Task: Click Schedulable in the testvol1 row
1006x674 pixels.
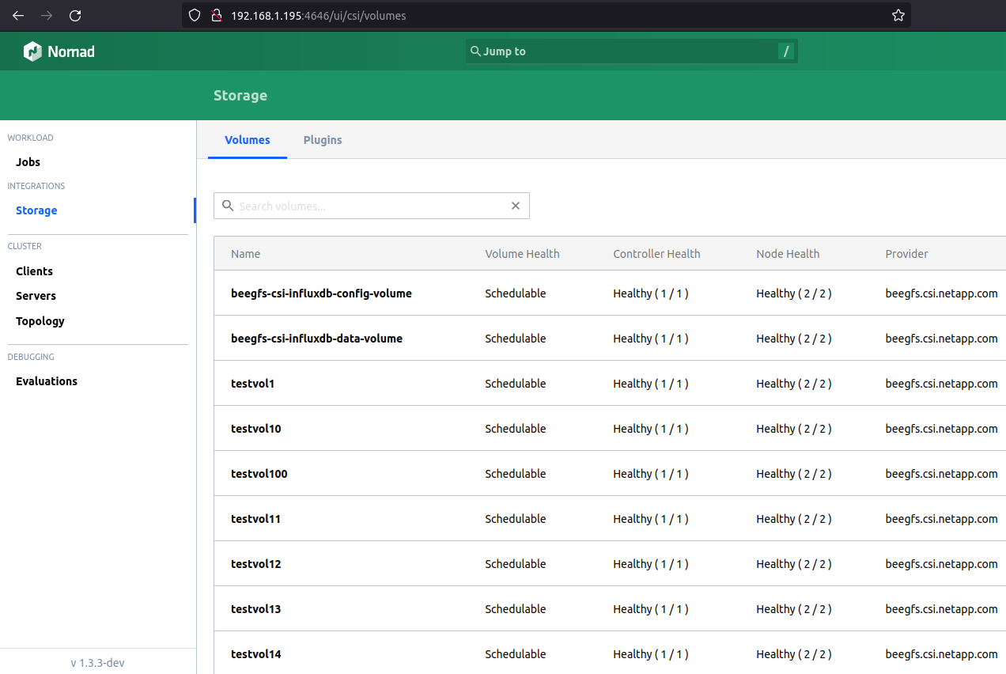Action: 516,384
